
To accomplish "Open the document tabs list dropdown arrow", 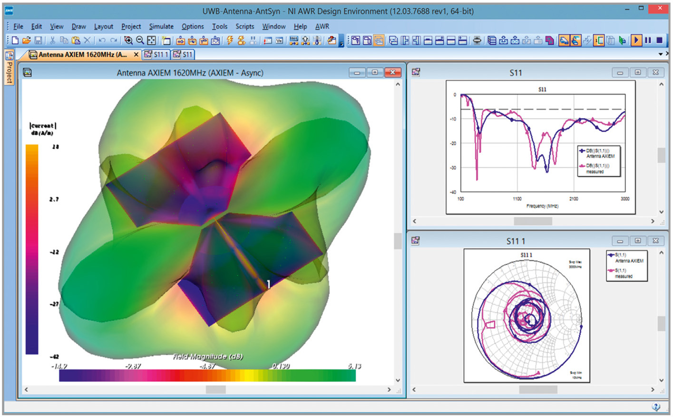I will pyautogui.click(x=660, y=55).
